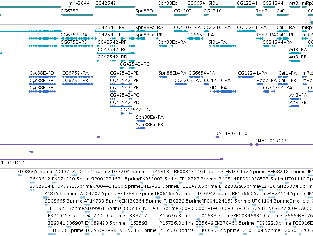The width and height of the screenshot is (313, 236).
Task: Select the CG6752-RB transcript label
Action: pos(74,42)
